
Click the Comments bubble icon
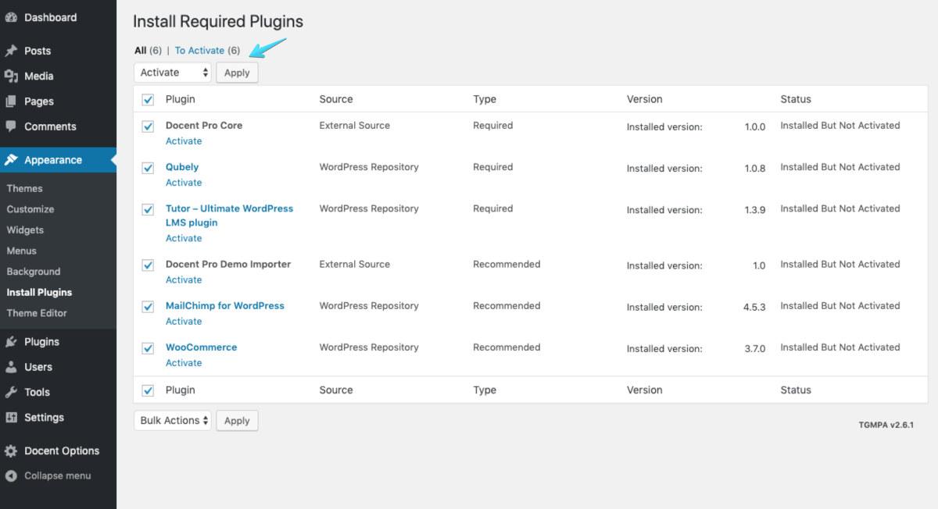[x=11, y=126]
